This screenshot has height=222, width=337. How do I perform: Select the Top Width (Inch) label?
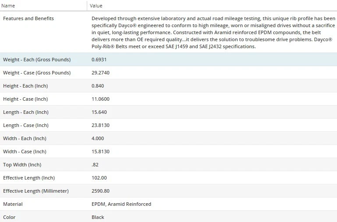[22, 165]
